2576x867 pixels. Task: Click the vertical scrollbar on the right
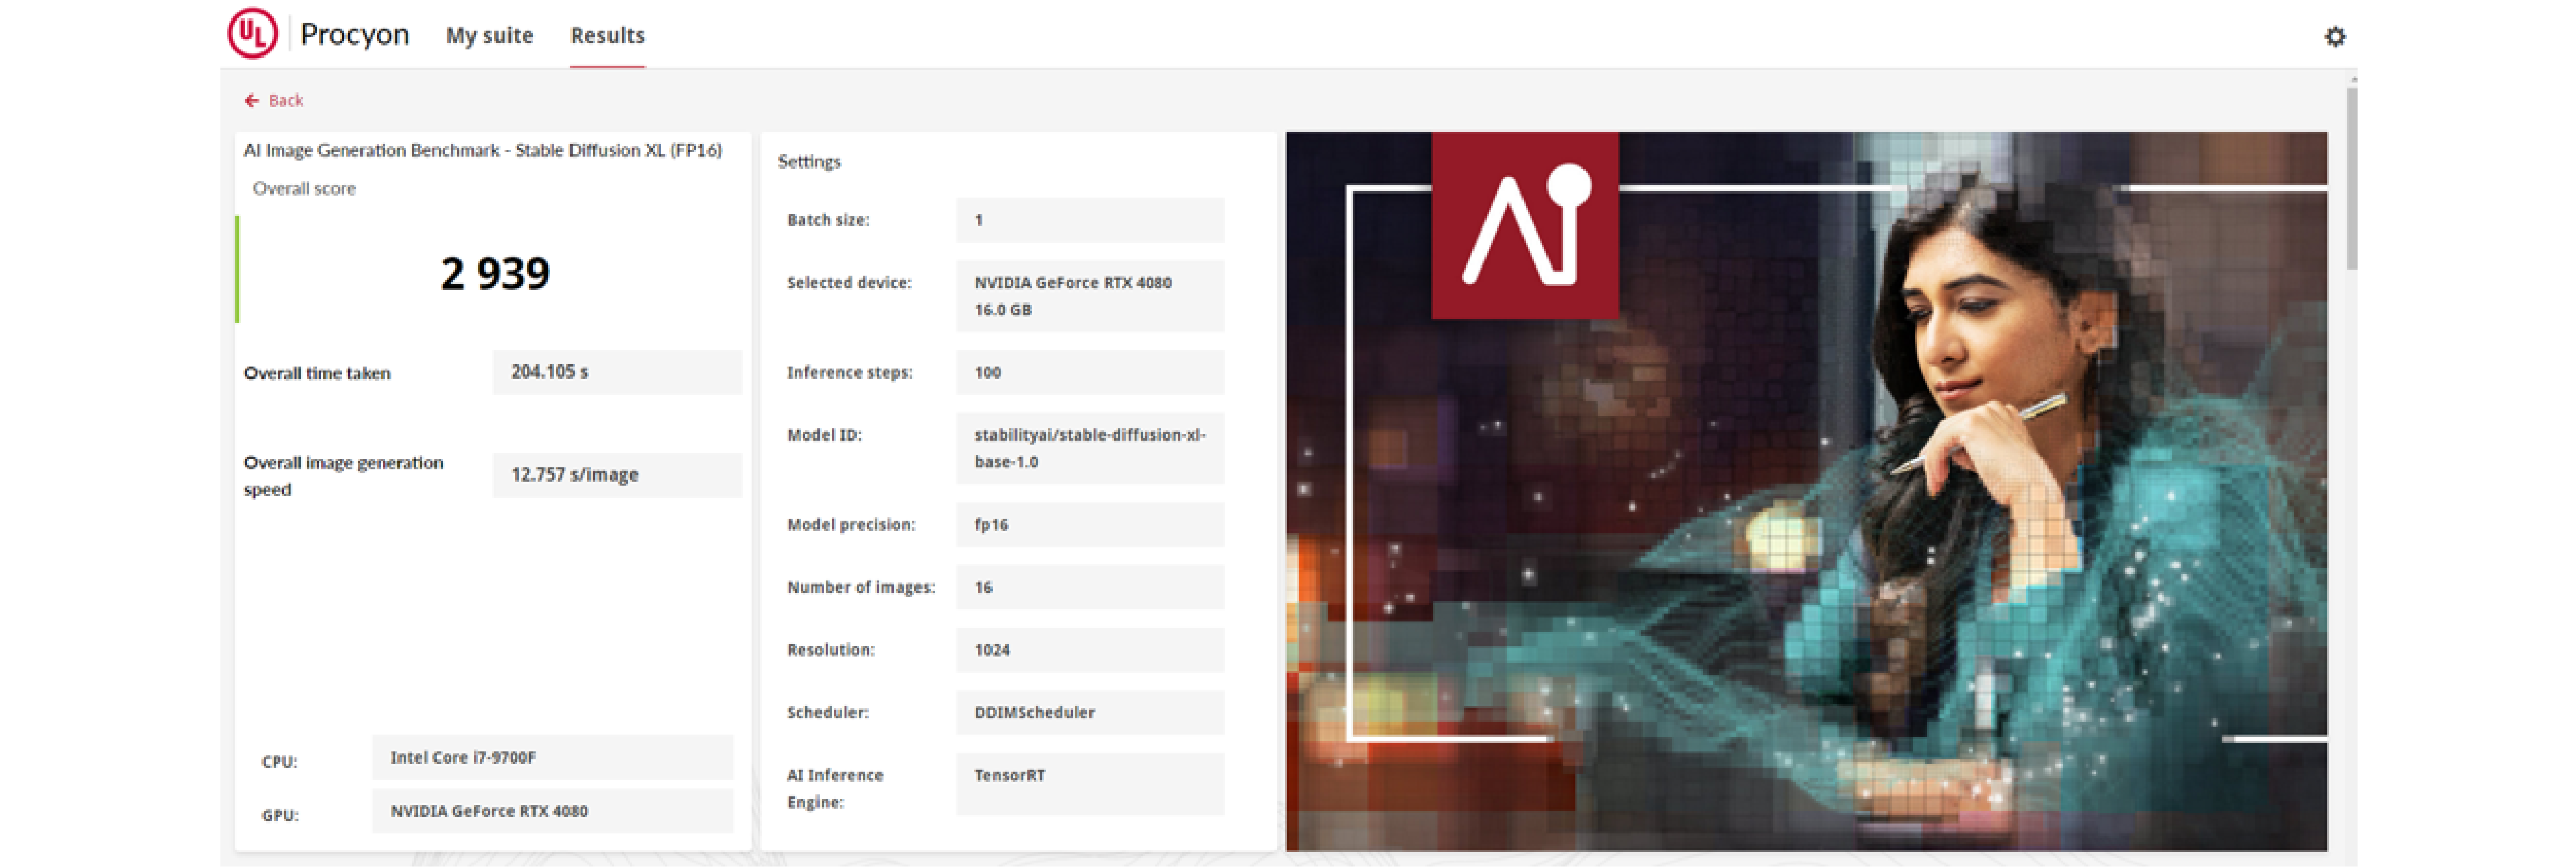pyautogui.click(x=2351, y=180)
